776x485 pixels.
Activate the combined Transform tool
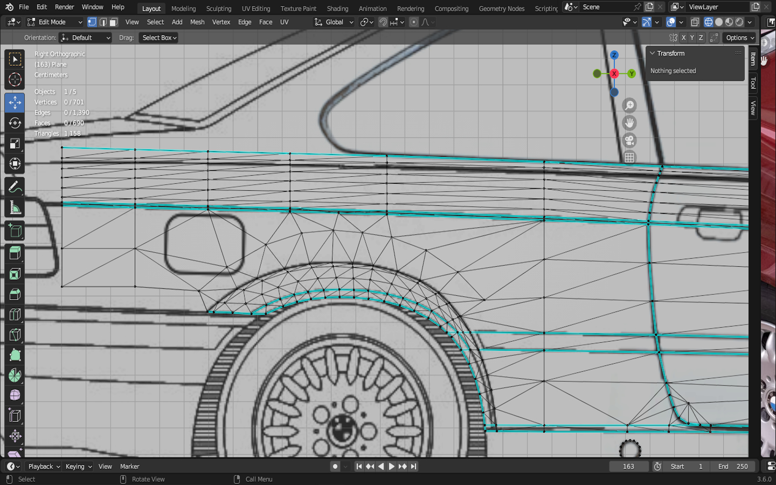(15, 164)
